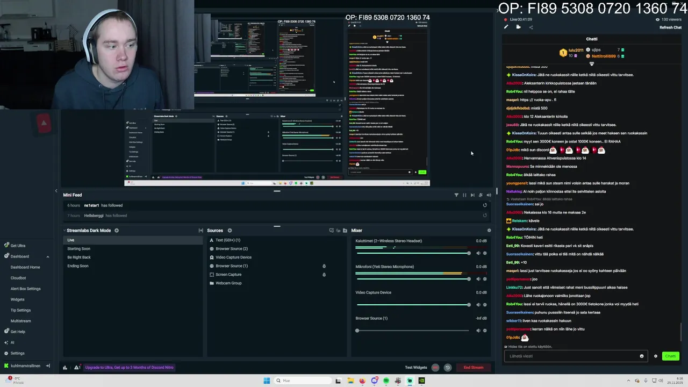Open Browser Source (1) mixer settings gear
This screenshot has height=387, width=688.
click(485, 331)
